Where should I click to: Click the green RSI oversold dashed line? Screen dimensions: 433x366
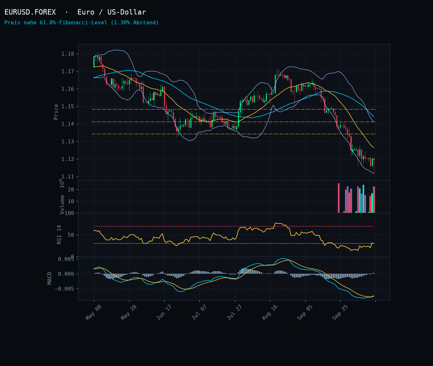(x=234, y=244)
